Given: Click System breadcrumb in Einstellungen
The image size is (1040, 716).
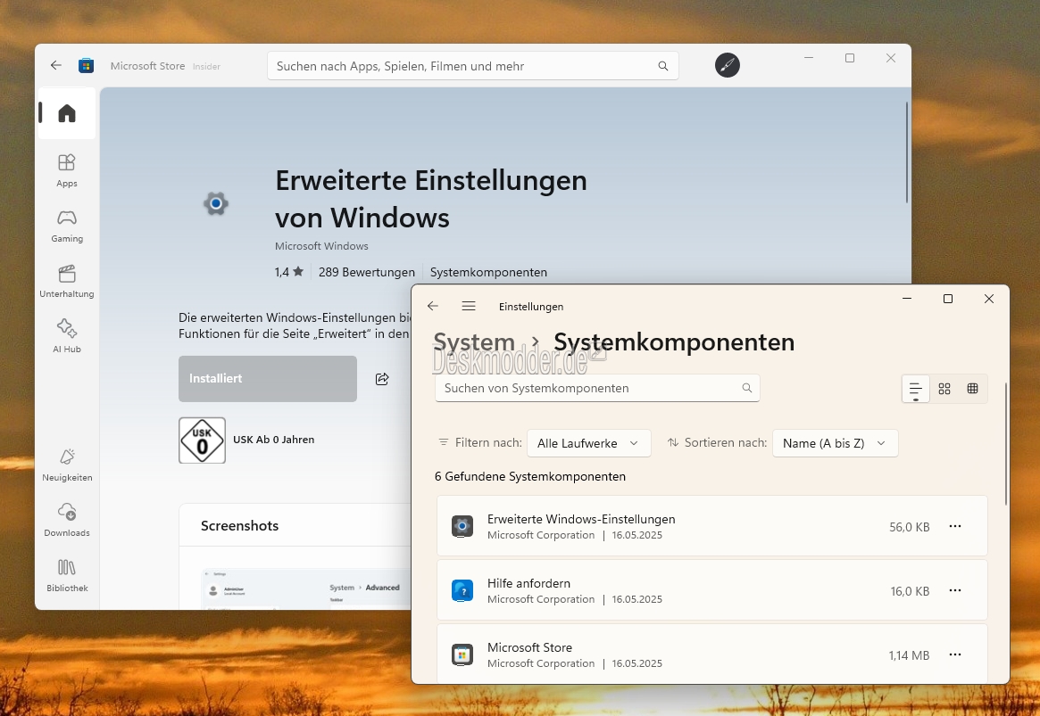Looking at the screenshot, I should pyautogui.click(x=474, y=342).
